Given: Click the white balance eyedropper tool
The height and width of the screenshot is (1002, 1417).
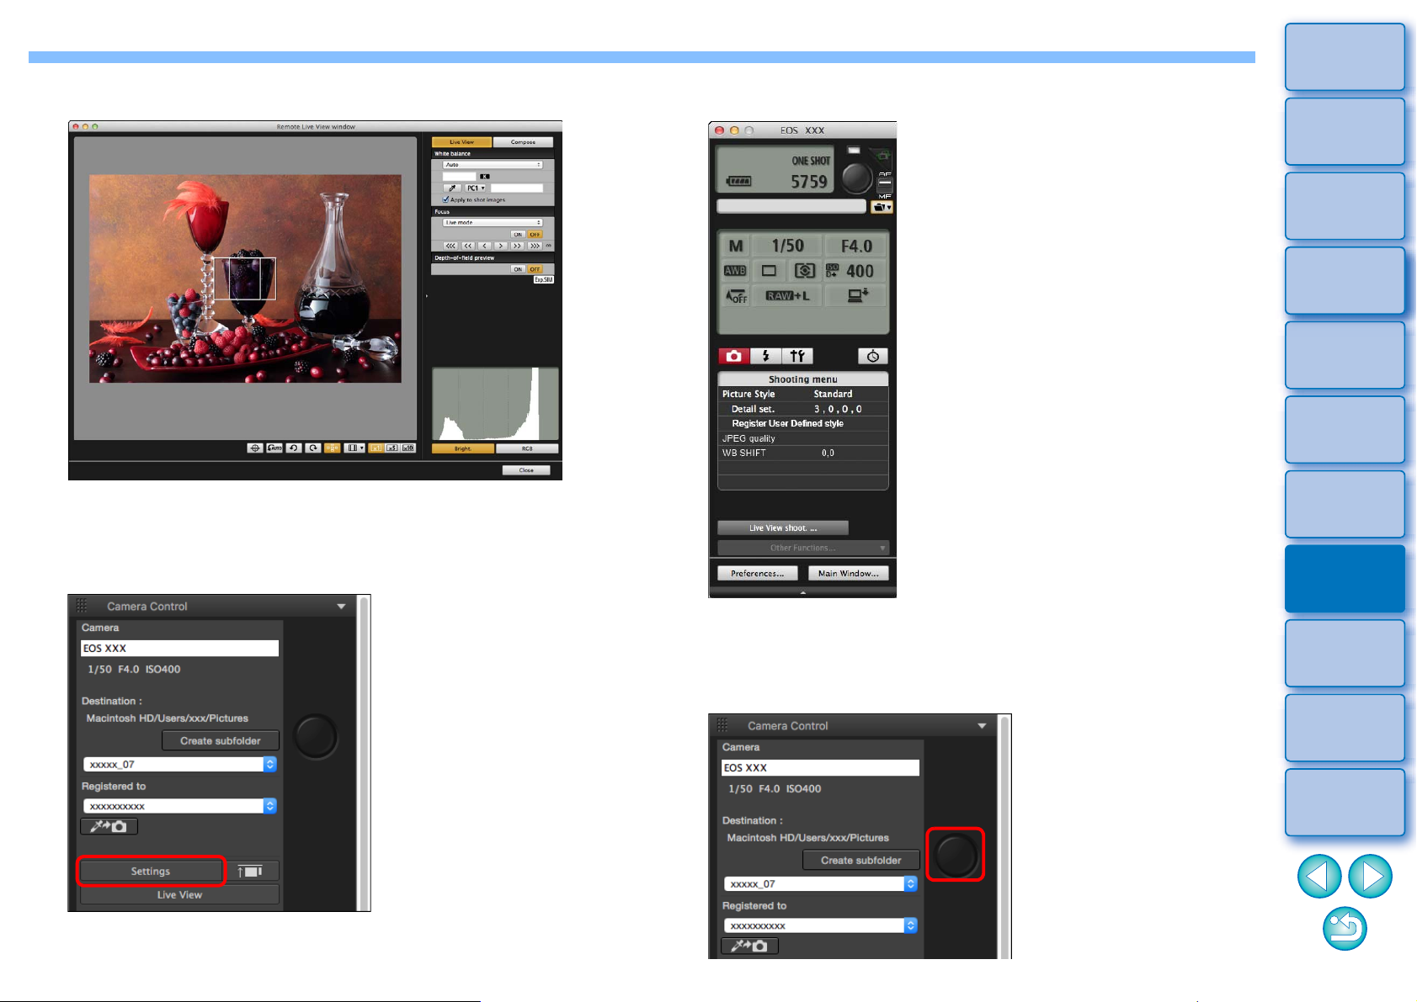Looking at the screenshot, I should tap(452, 188).
